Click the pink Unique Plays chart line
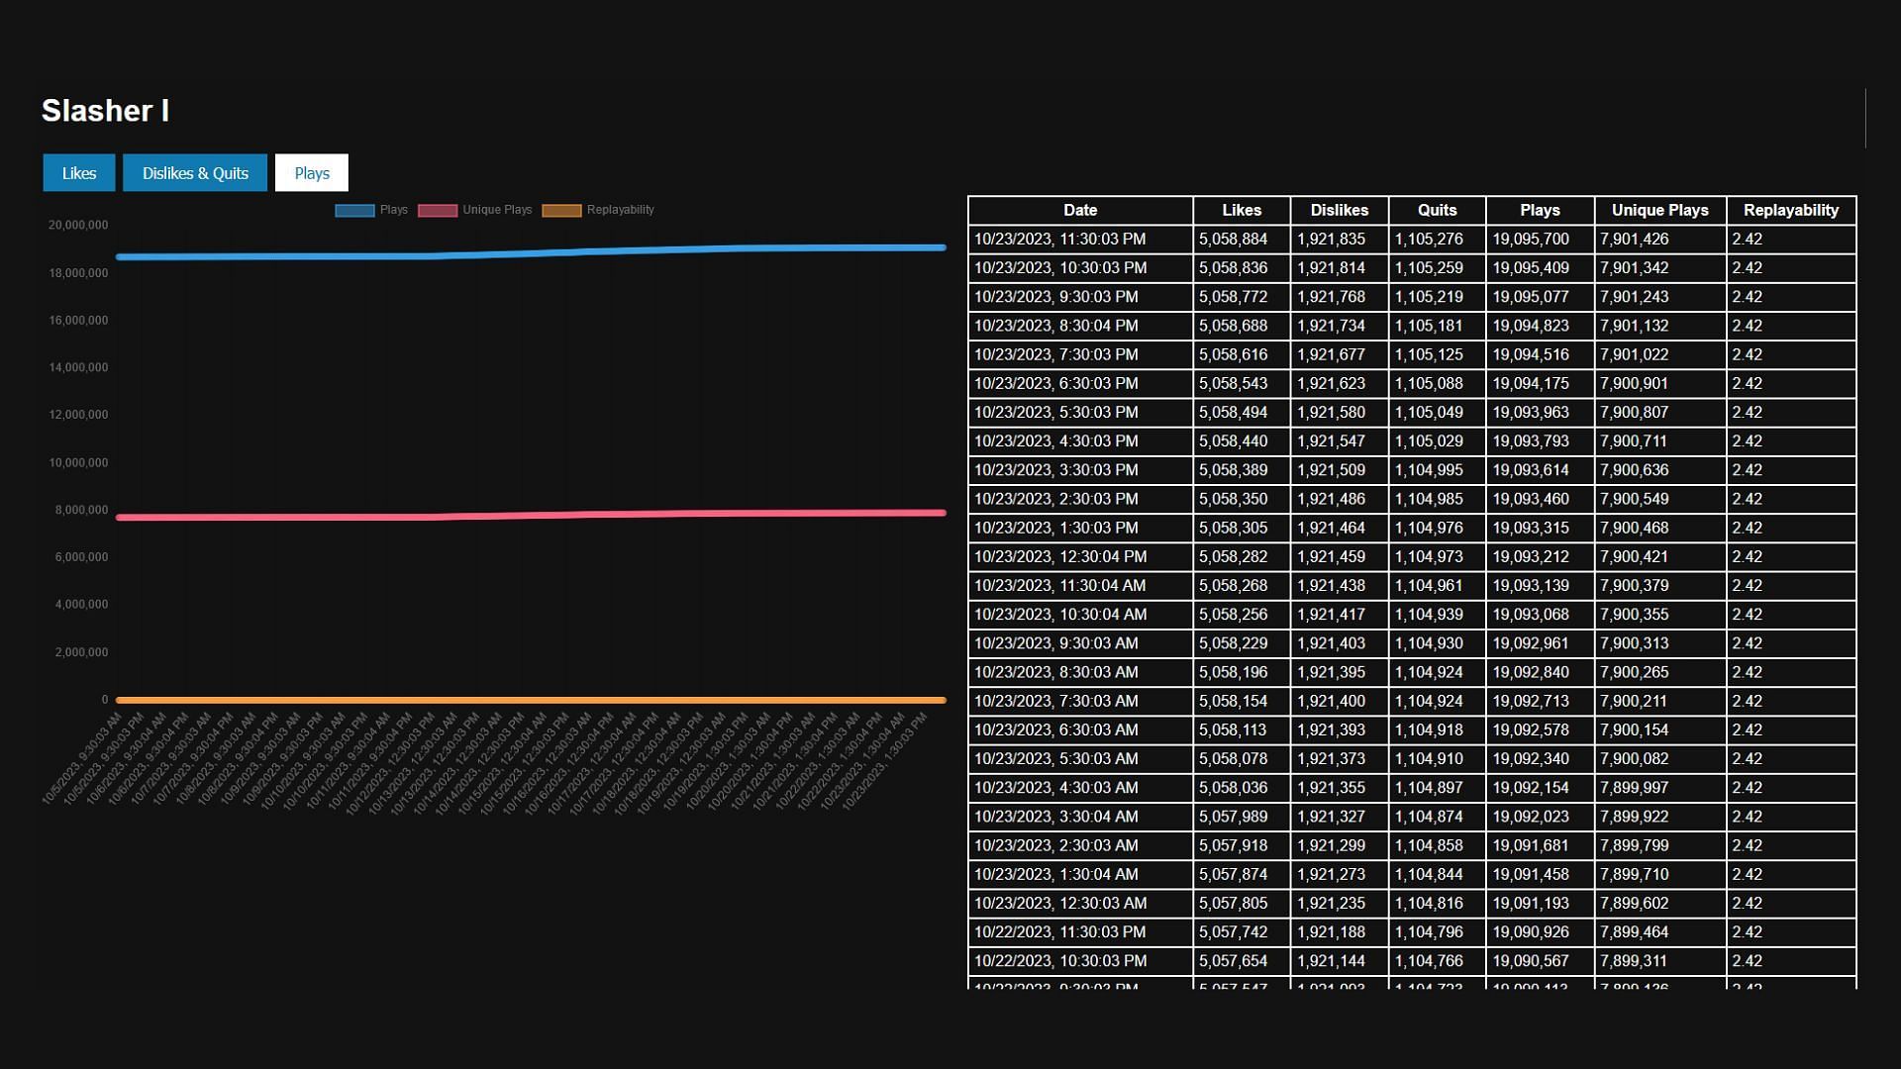Image resolution: width=1901 pixels, height=1069 pixels. tap(531, 515)
